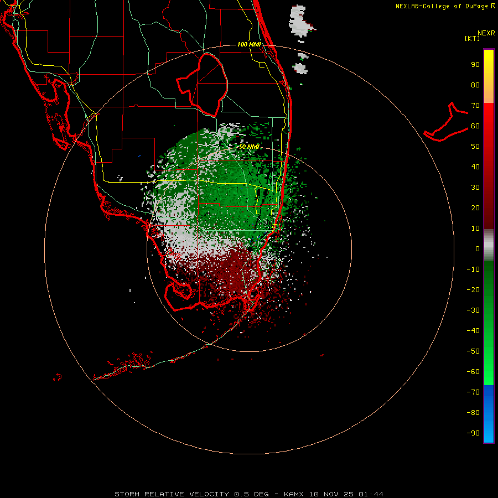
Task: Click the 0 value on velocity scale
Action: (x=478, y=249)
